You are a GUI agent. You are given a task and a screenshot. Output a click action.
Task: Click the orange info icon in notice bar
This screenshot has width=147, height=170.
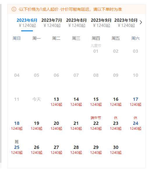tap(14, 9)
